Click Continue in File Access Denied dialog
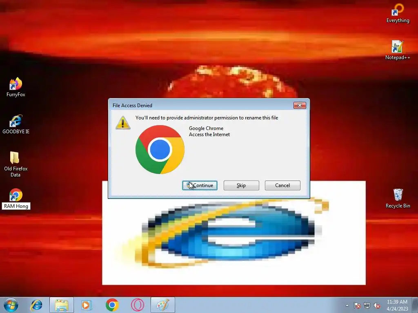 click(200, 185)
